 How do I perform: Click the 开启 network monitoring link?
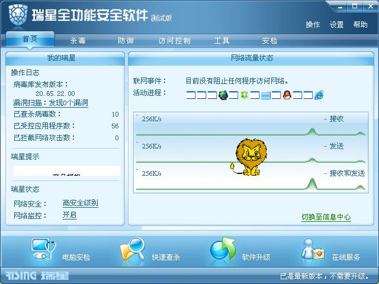[69, 215]
